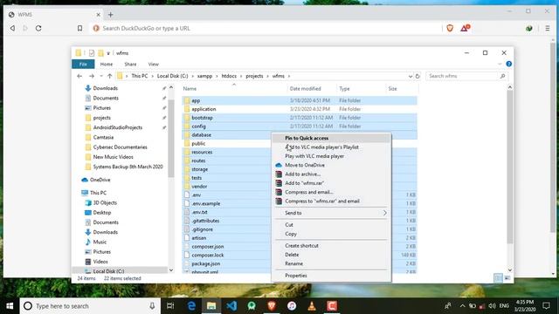This screenshot has height=314, width=559.
Task: Choose Copy in context menu
Action: (331, 234)
